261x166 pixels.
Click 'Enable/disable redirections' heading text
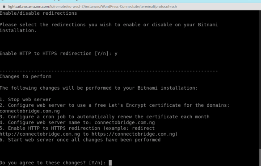click(x=38, y=13)
